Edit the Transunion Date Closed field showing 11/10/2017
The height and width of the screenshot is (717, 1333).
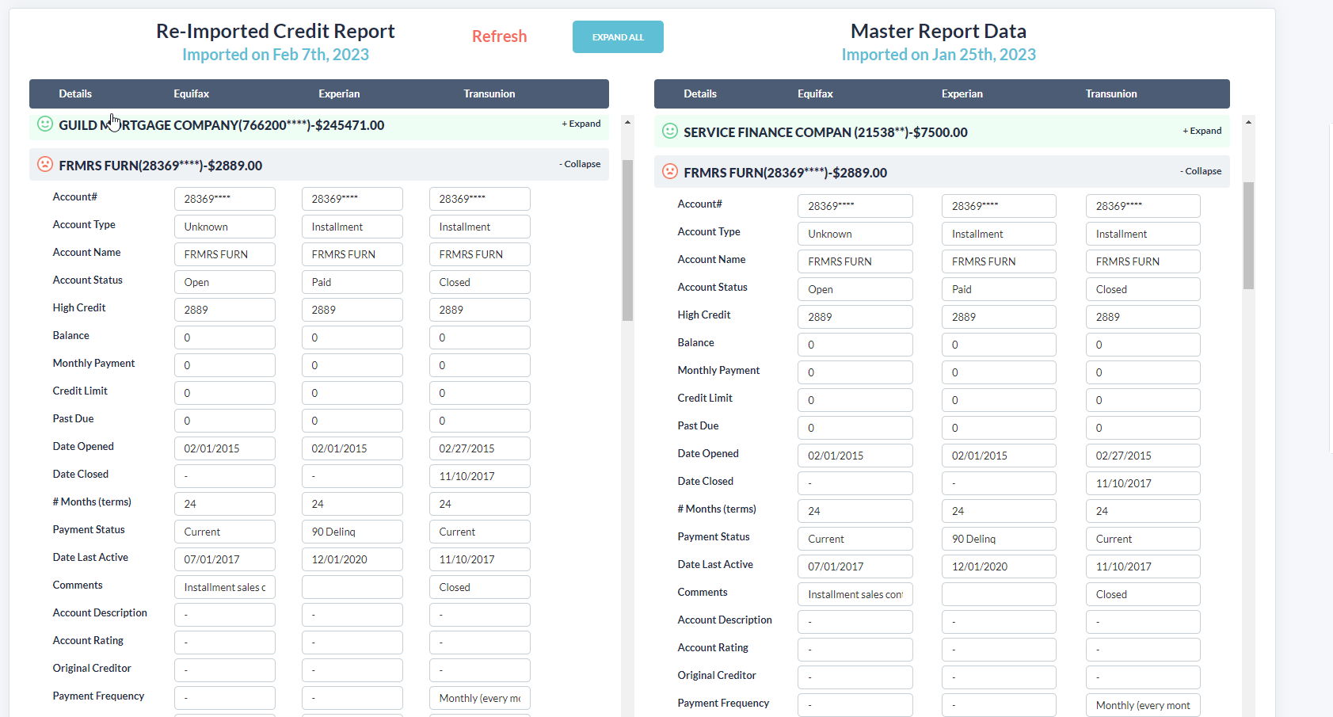point(479,475)
